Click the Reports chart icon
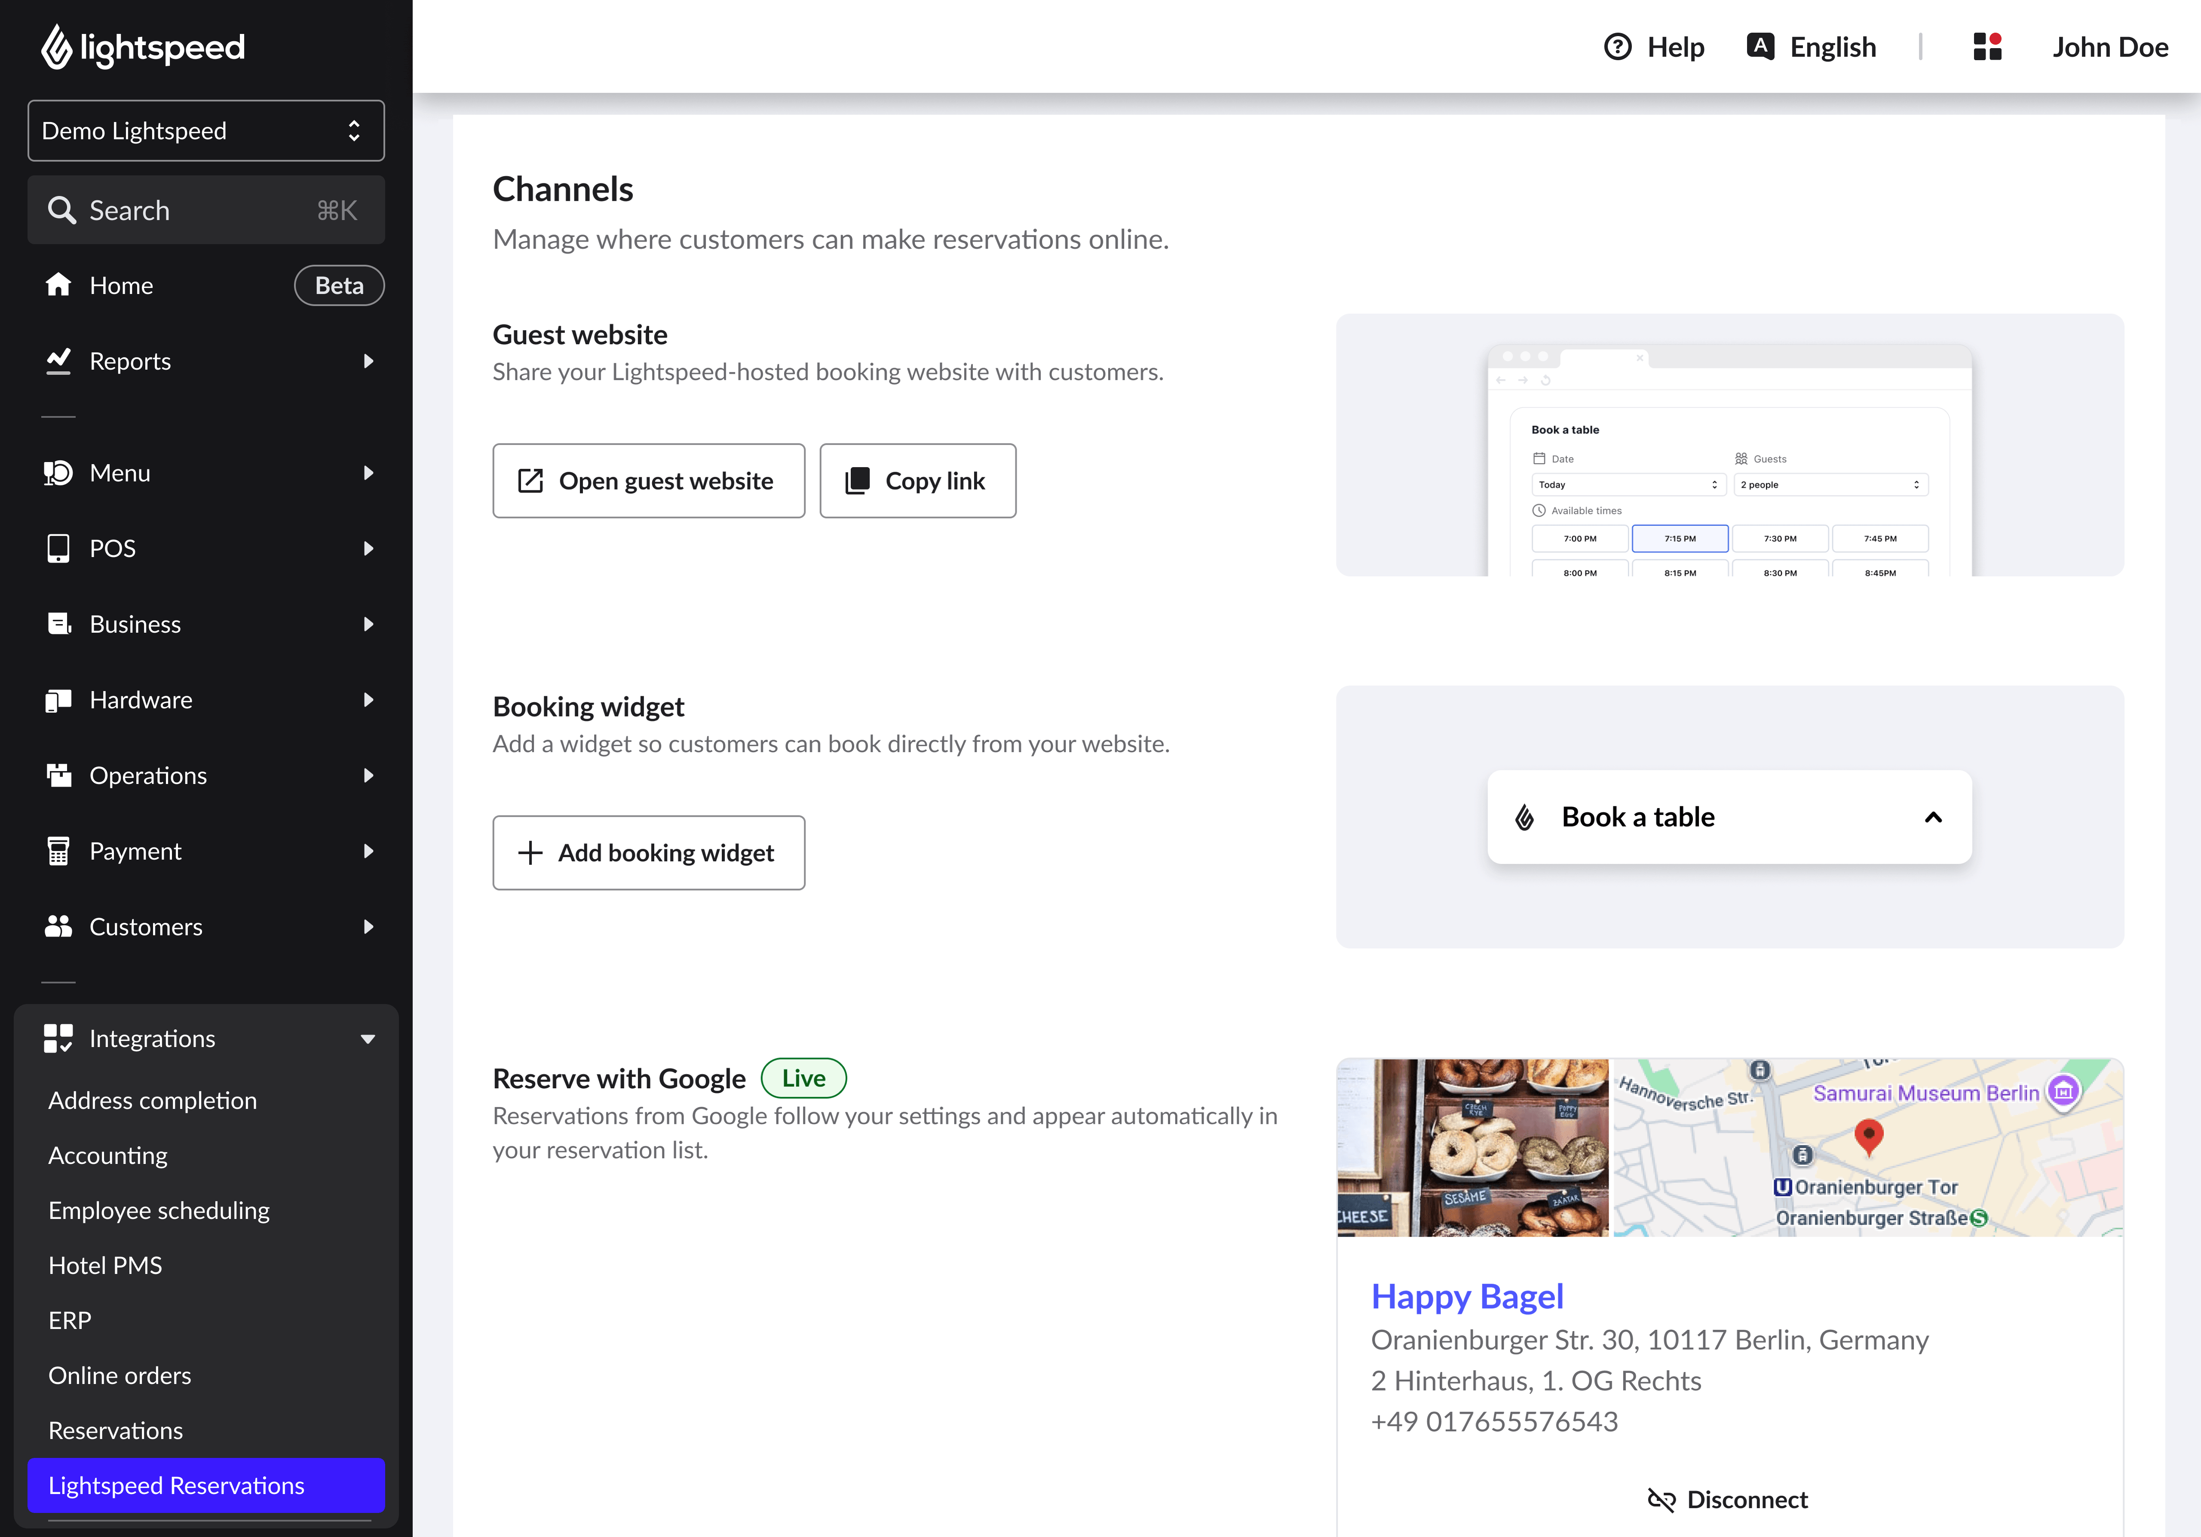The width and height of the screenshot is (2201, 1537). 58,360
